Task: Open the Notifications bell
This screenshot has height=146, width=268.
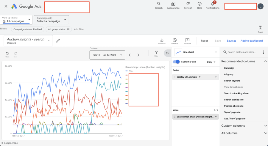Action: tap(212, 4)
